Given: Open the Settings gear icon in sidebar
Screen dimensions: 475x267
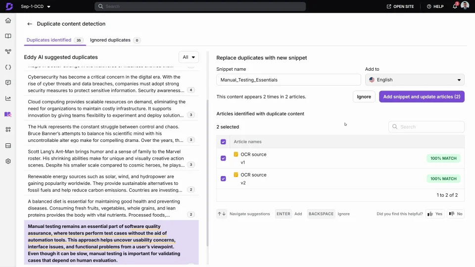Looking at the screenshot, I should point(8,161).
